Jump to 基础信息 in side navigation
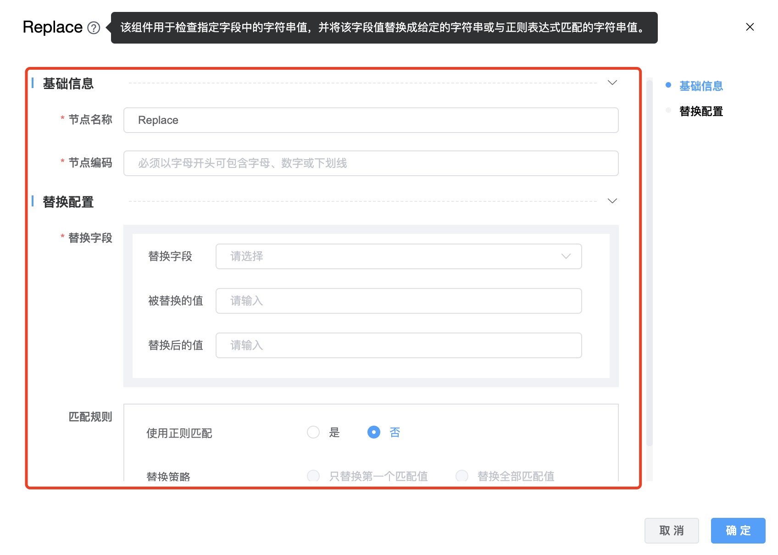This screenshot has height=555, width=778. tap(700, 86)
